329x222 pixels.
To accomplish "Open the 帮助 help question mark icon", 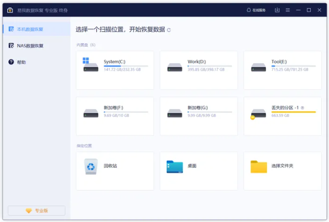I will point(11,62).
